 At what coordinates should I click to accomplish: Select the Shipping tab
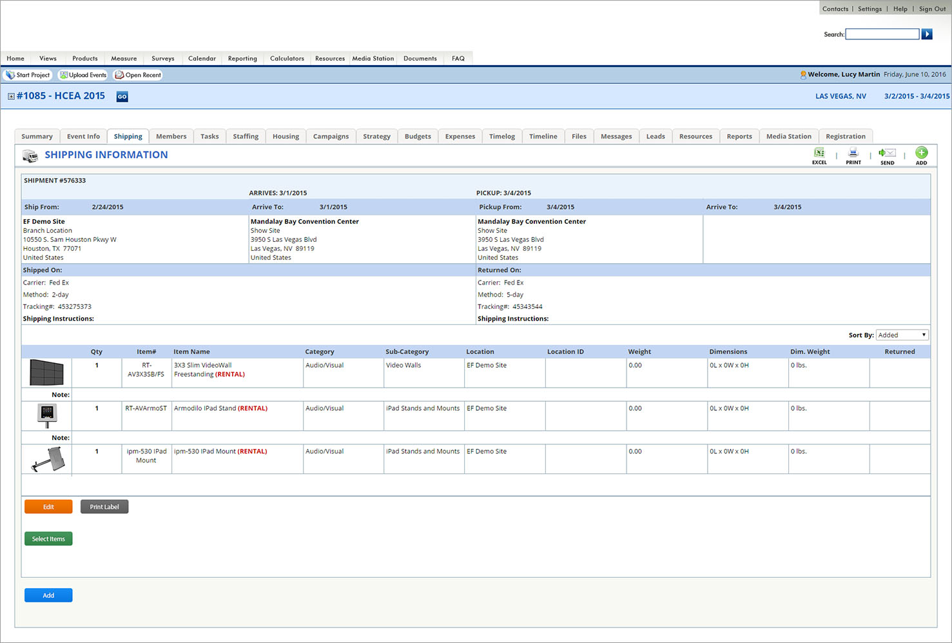(128, 136)
